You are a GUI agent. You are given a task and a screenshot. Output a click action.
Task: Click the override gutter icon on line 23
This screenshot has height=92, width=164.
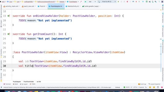click(x=8, y=34)
